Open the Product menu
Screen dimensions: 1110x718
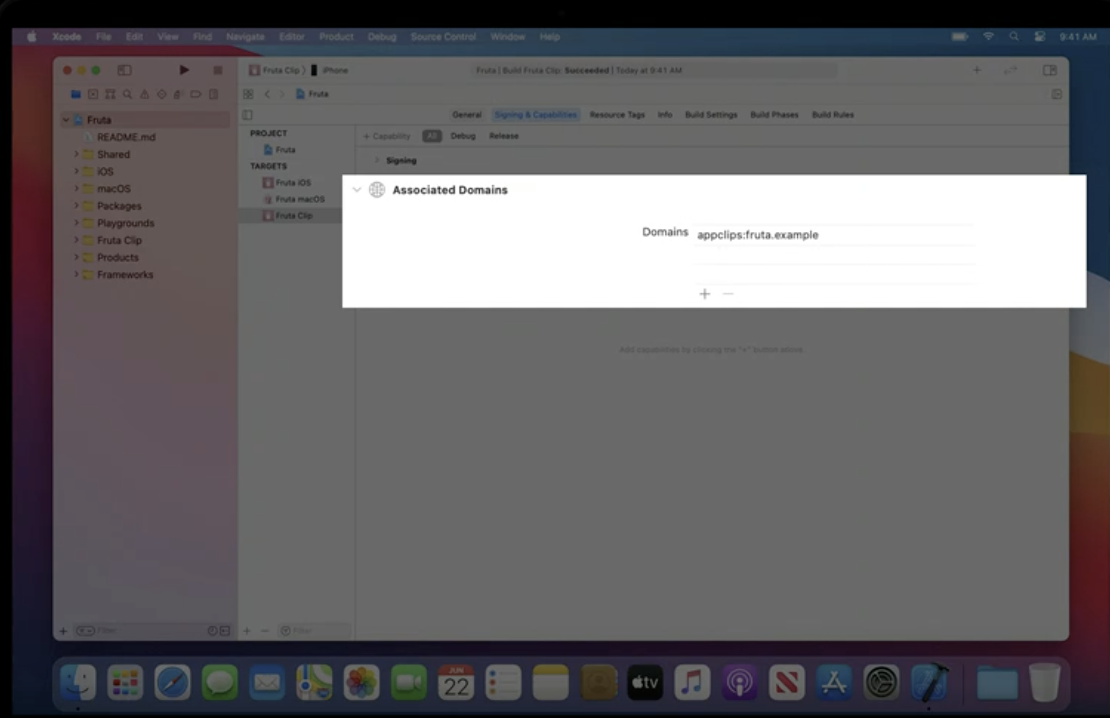pos(336,37)
